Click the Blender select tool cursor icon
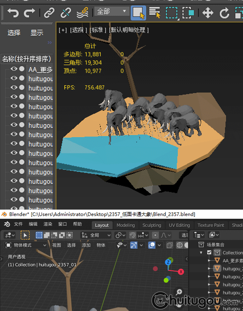The height and width of the screenshot is (311, 243). click(x=25, y=235)
